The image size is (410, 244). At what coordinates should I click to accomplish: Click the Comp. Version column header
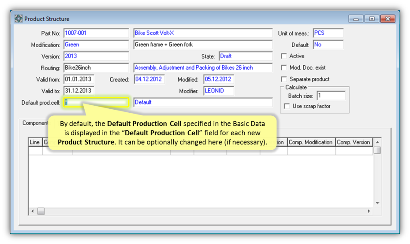[x=354, y=142]
